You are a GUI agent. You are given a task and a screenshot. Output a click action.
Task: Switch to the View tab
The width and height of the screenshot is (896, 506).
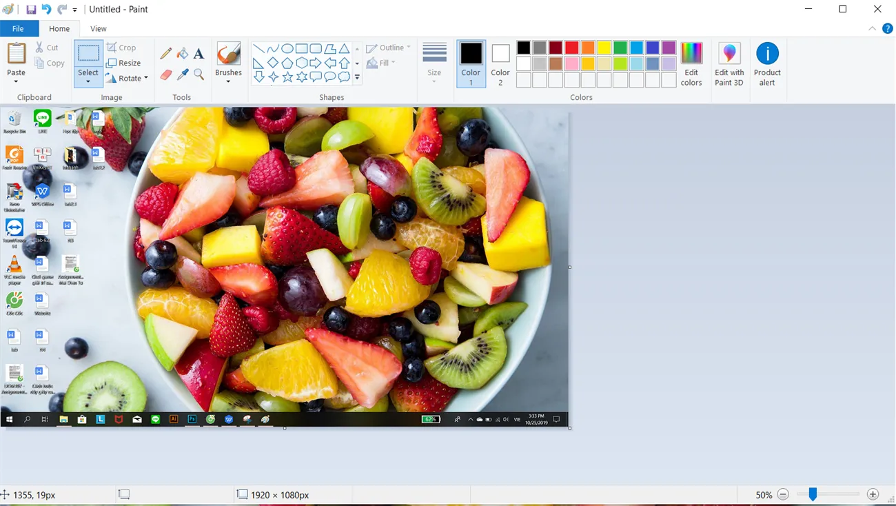pos(98,28)
